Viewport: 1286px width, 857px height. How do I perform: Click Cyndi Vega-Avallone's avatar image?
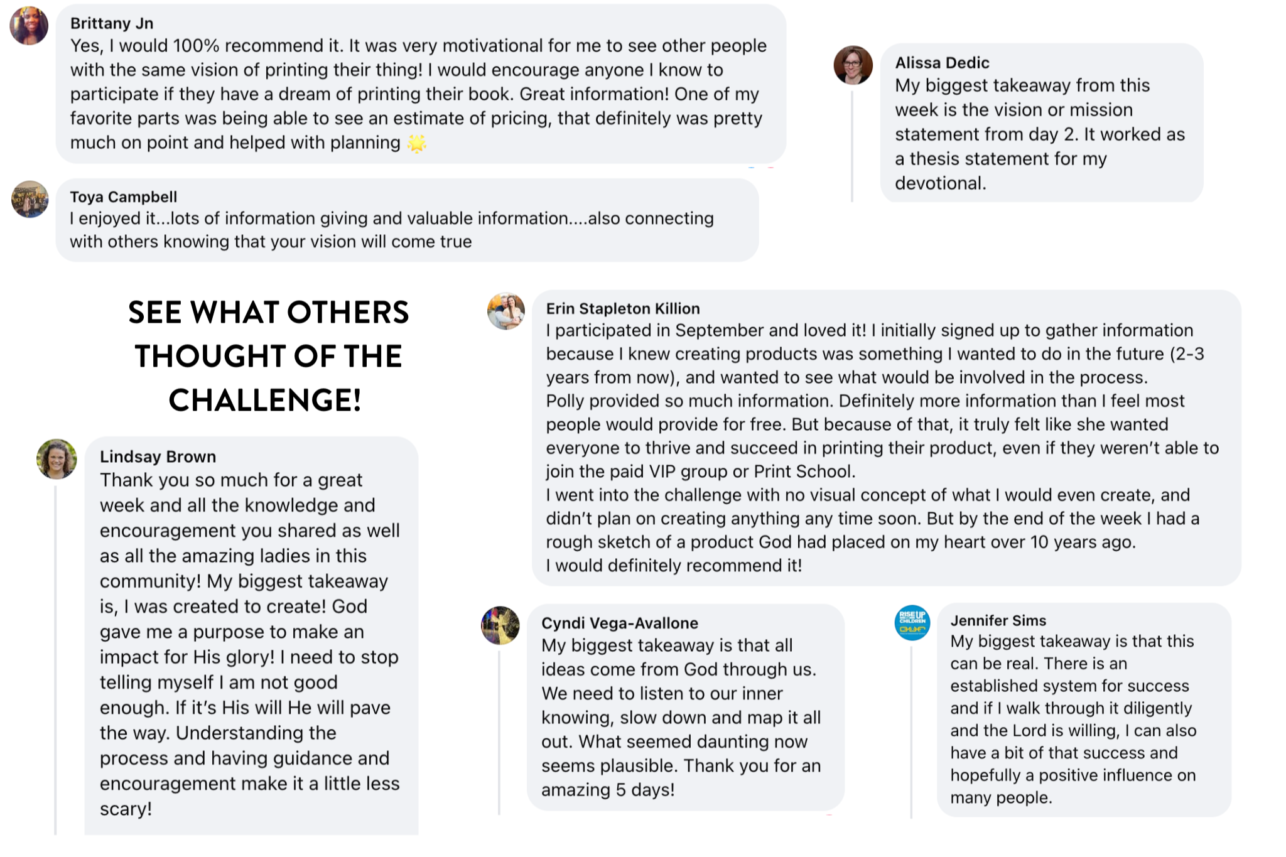pyautogui.click(x=500, y=625)
